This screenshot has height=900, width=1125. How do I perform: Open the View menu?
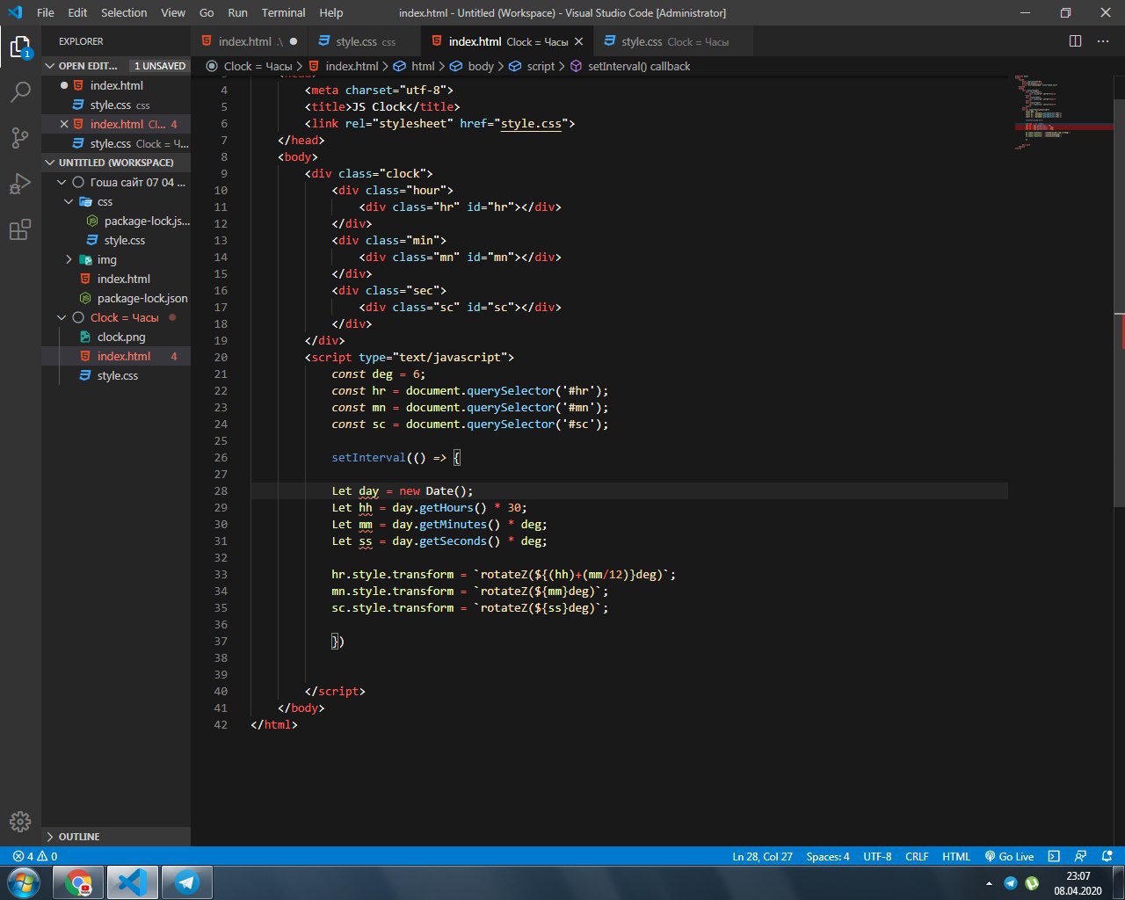[173, 12]
